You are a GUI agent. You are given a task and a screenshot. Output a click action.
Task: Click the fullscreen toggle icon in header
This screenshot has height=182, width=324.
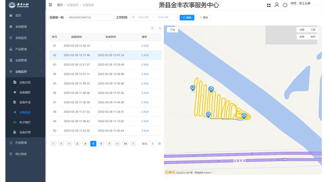tap(269, 5)
